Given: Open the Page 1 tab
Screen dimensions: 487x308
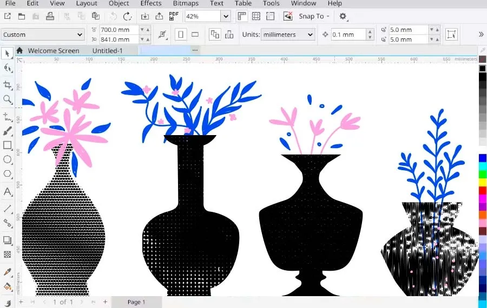Looking at the screenshot, I should (x=136, y=302).
